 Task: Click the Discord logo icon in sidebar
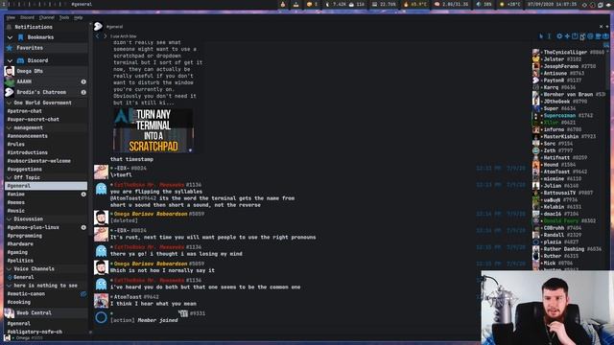[x=21, y=60]
